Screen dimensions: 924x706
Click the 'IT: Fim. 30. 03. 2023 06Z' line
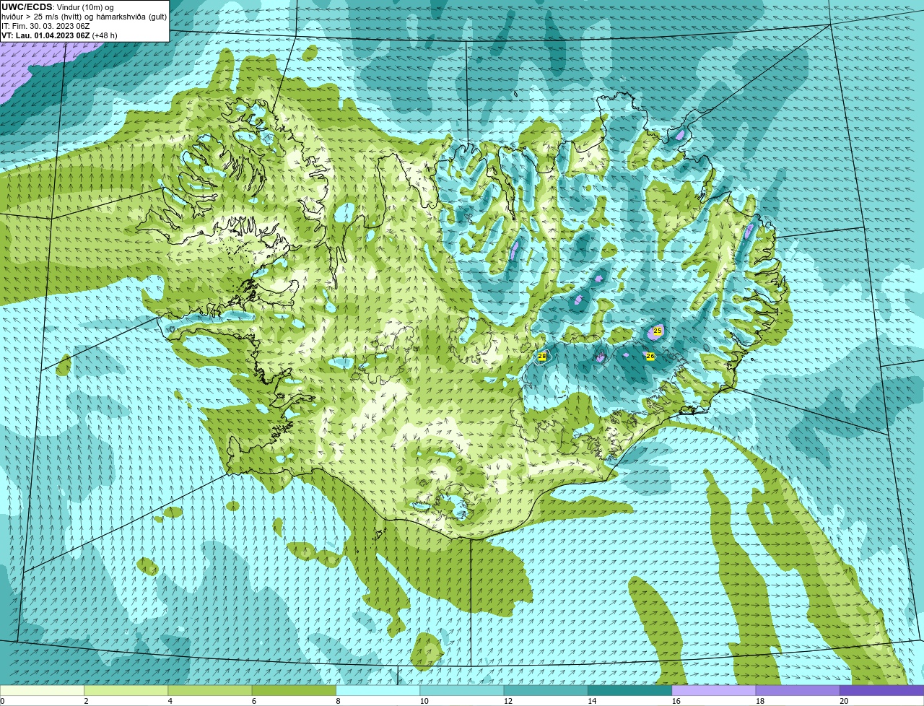pyautogui.click(x=45, y=26)
